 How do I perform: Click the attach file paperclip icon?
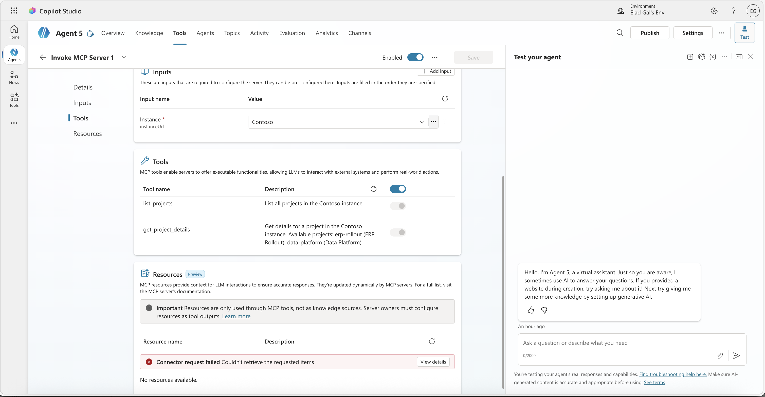click(720, 355)
